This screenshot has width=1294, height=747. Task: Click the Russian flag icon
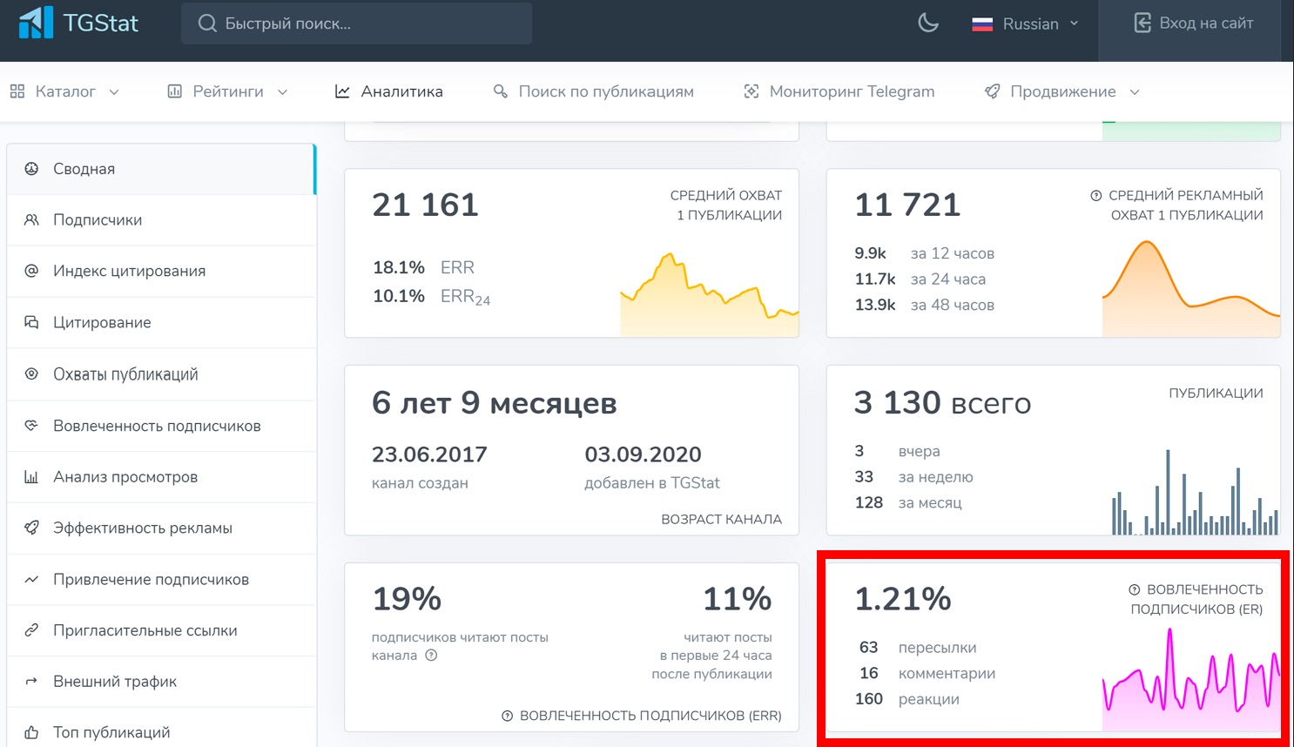982,24
